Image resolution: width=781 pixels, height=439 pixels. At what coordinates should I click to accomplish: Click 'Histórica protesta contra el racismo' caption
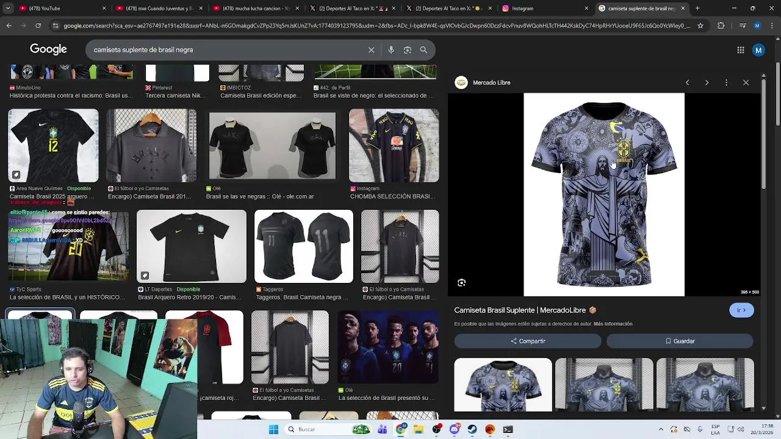[71, 96]
